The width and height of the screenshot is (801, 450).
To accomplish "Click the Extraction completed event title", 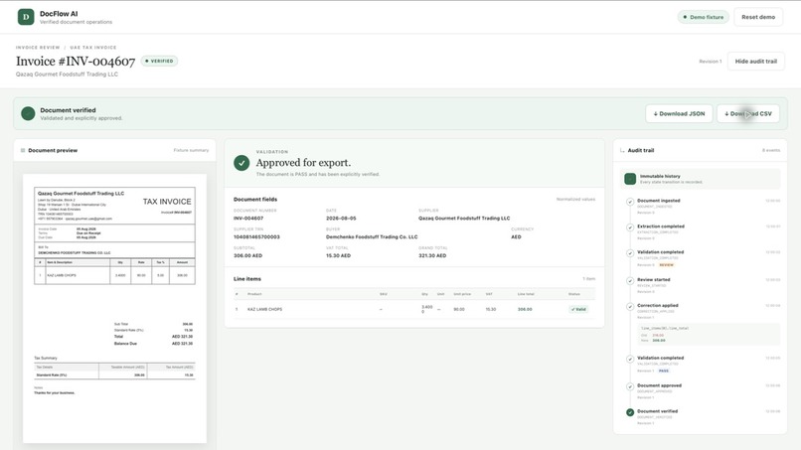I will pyautogui.click(x=661, y=226).
